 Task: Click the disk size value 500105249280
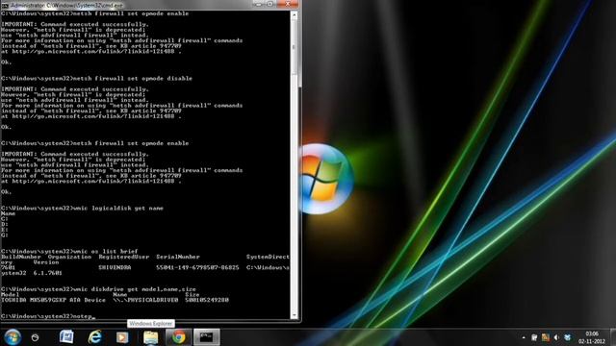tap(207, 300)
